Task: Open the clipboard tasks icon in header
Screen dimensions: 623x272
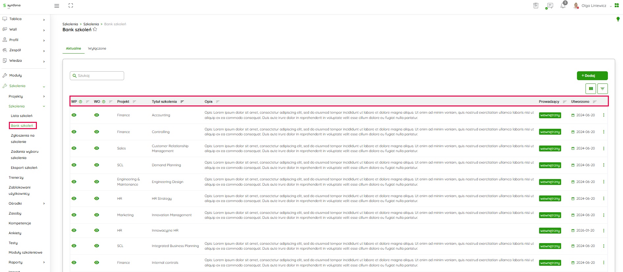Action: click(536, 6)
